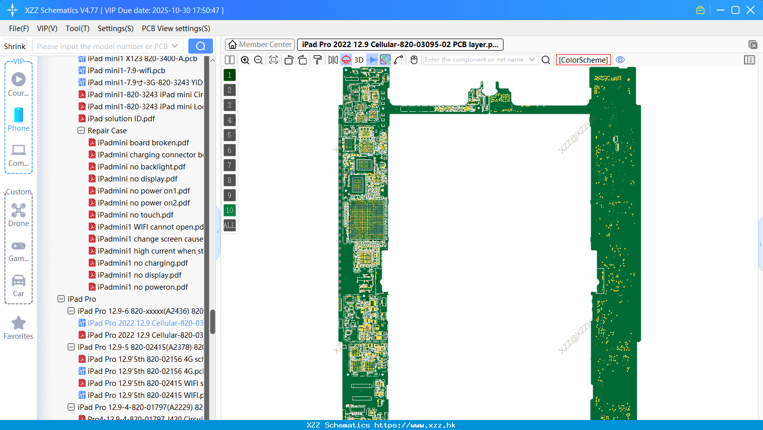Collapse iPad Pro 12.9-4-820-01797(A2229) node
Viewport: 763px width, 430px height.
click(71, 407)
